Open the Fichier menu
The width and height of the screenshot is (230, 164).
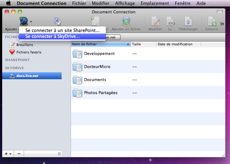[x=79, y=3]
